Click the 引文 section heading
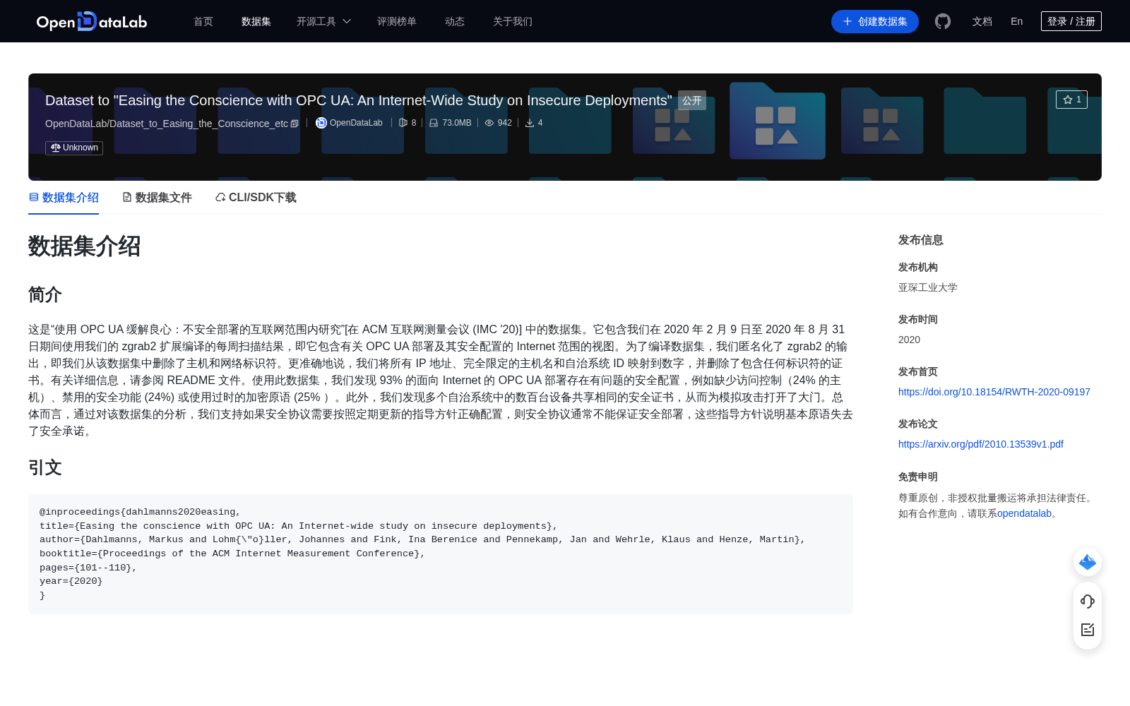The image size is (1130, 706). point(45,467)
